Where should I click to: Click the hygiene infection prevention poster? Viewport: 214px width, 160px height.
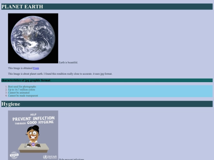click(33, 135)
